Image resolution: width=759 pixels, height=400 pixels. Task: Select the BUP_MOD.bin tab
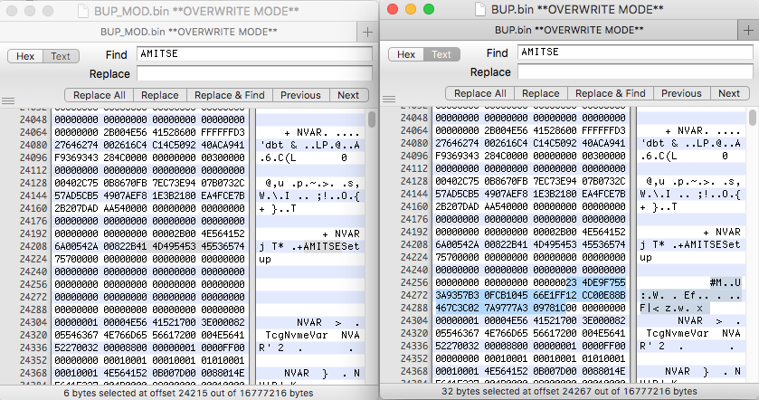pos(188,32)
